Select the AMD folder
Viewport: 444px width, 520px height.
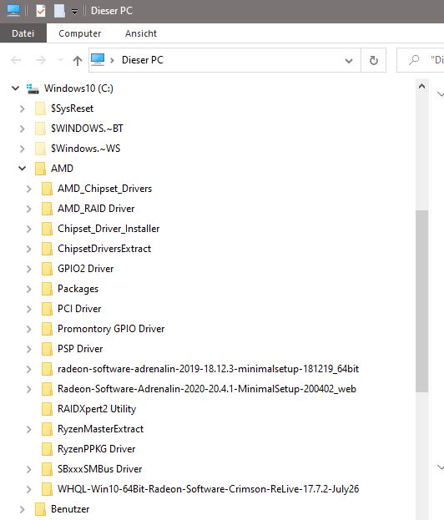coord(62,169)
